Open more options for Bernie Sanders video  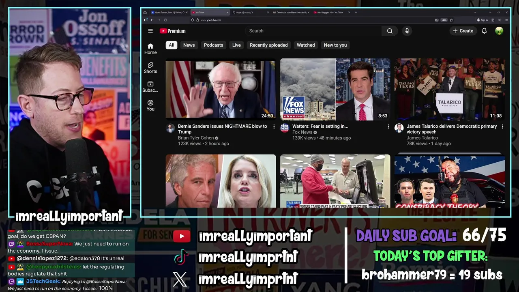pyautogui.click(x=274, y=127)
